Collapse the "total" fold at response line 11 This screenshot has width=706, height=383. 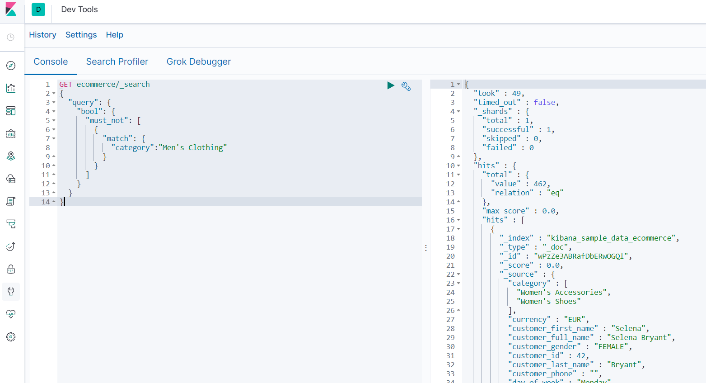tap(458, 175)
